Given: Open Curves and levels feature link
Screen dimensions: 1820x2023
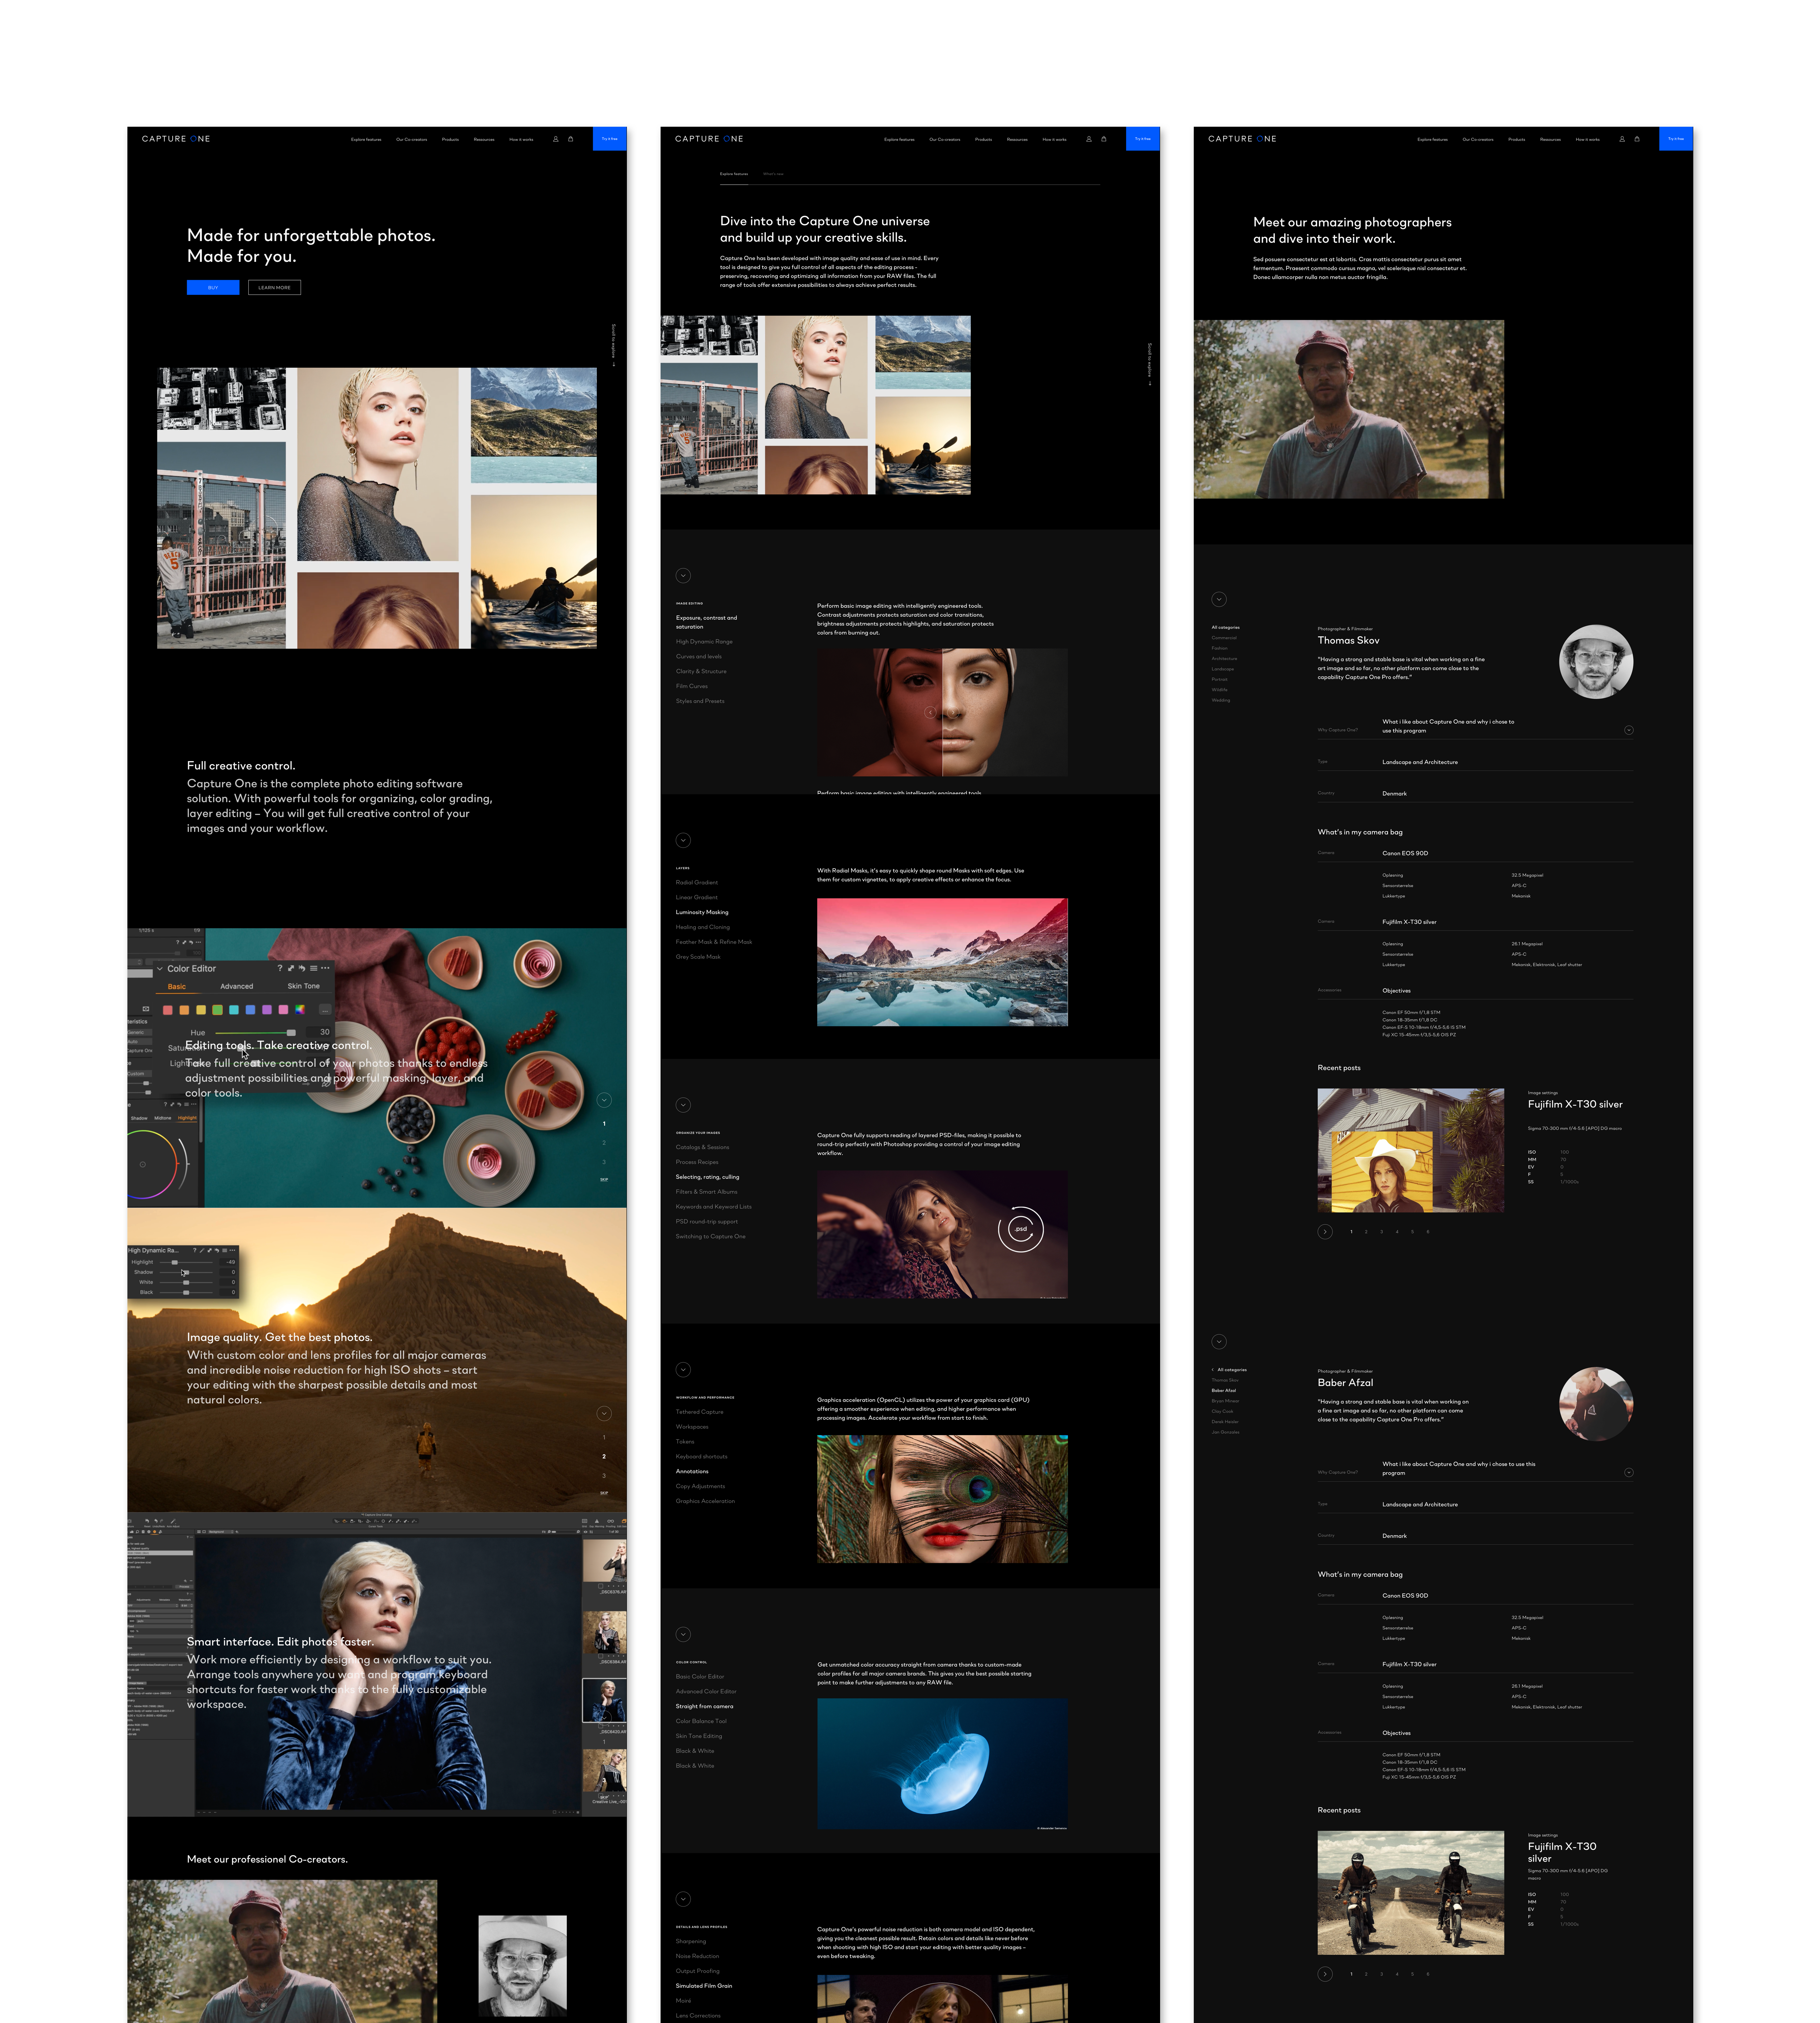Looking at the screenshot, I should [x=699, y=657].
